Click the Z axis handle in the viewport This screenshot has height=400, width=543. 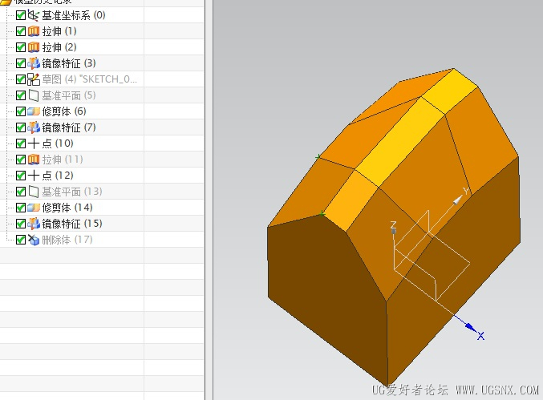394,231
